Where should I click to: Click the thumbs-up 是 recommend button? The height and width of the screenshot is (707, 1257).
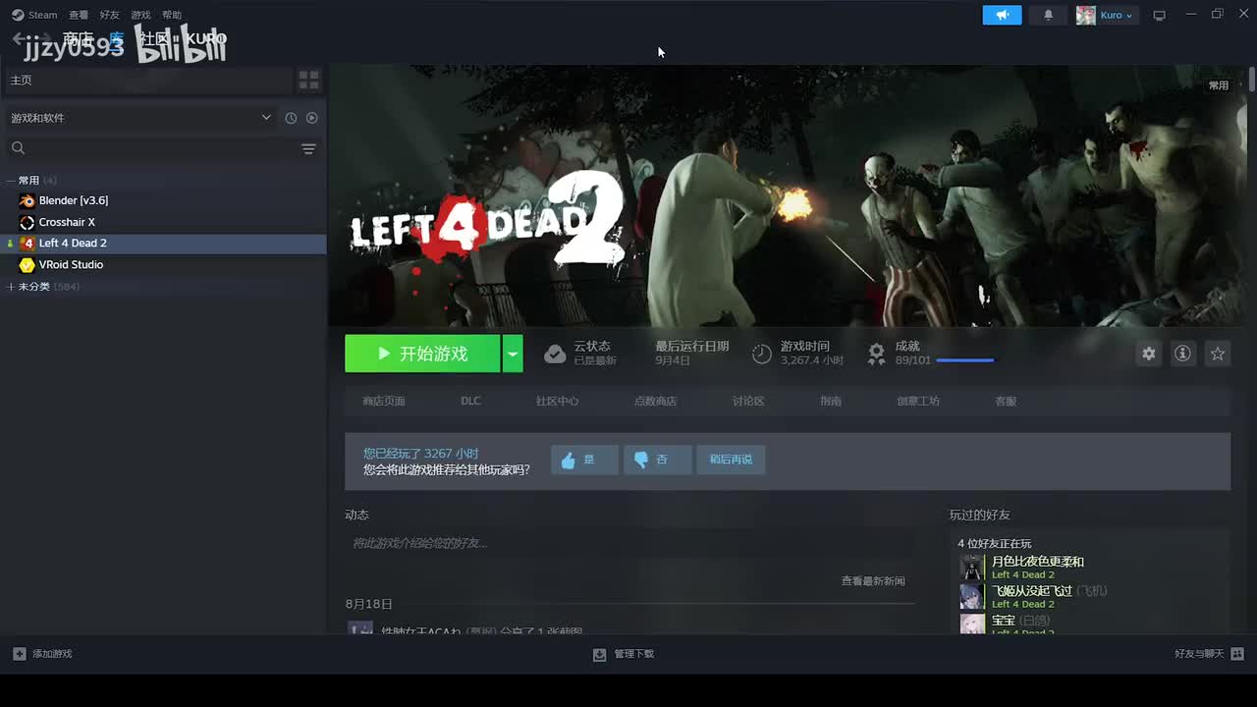pyautogui.click(x=584, y=460)
